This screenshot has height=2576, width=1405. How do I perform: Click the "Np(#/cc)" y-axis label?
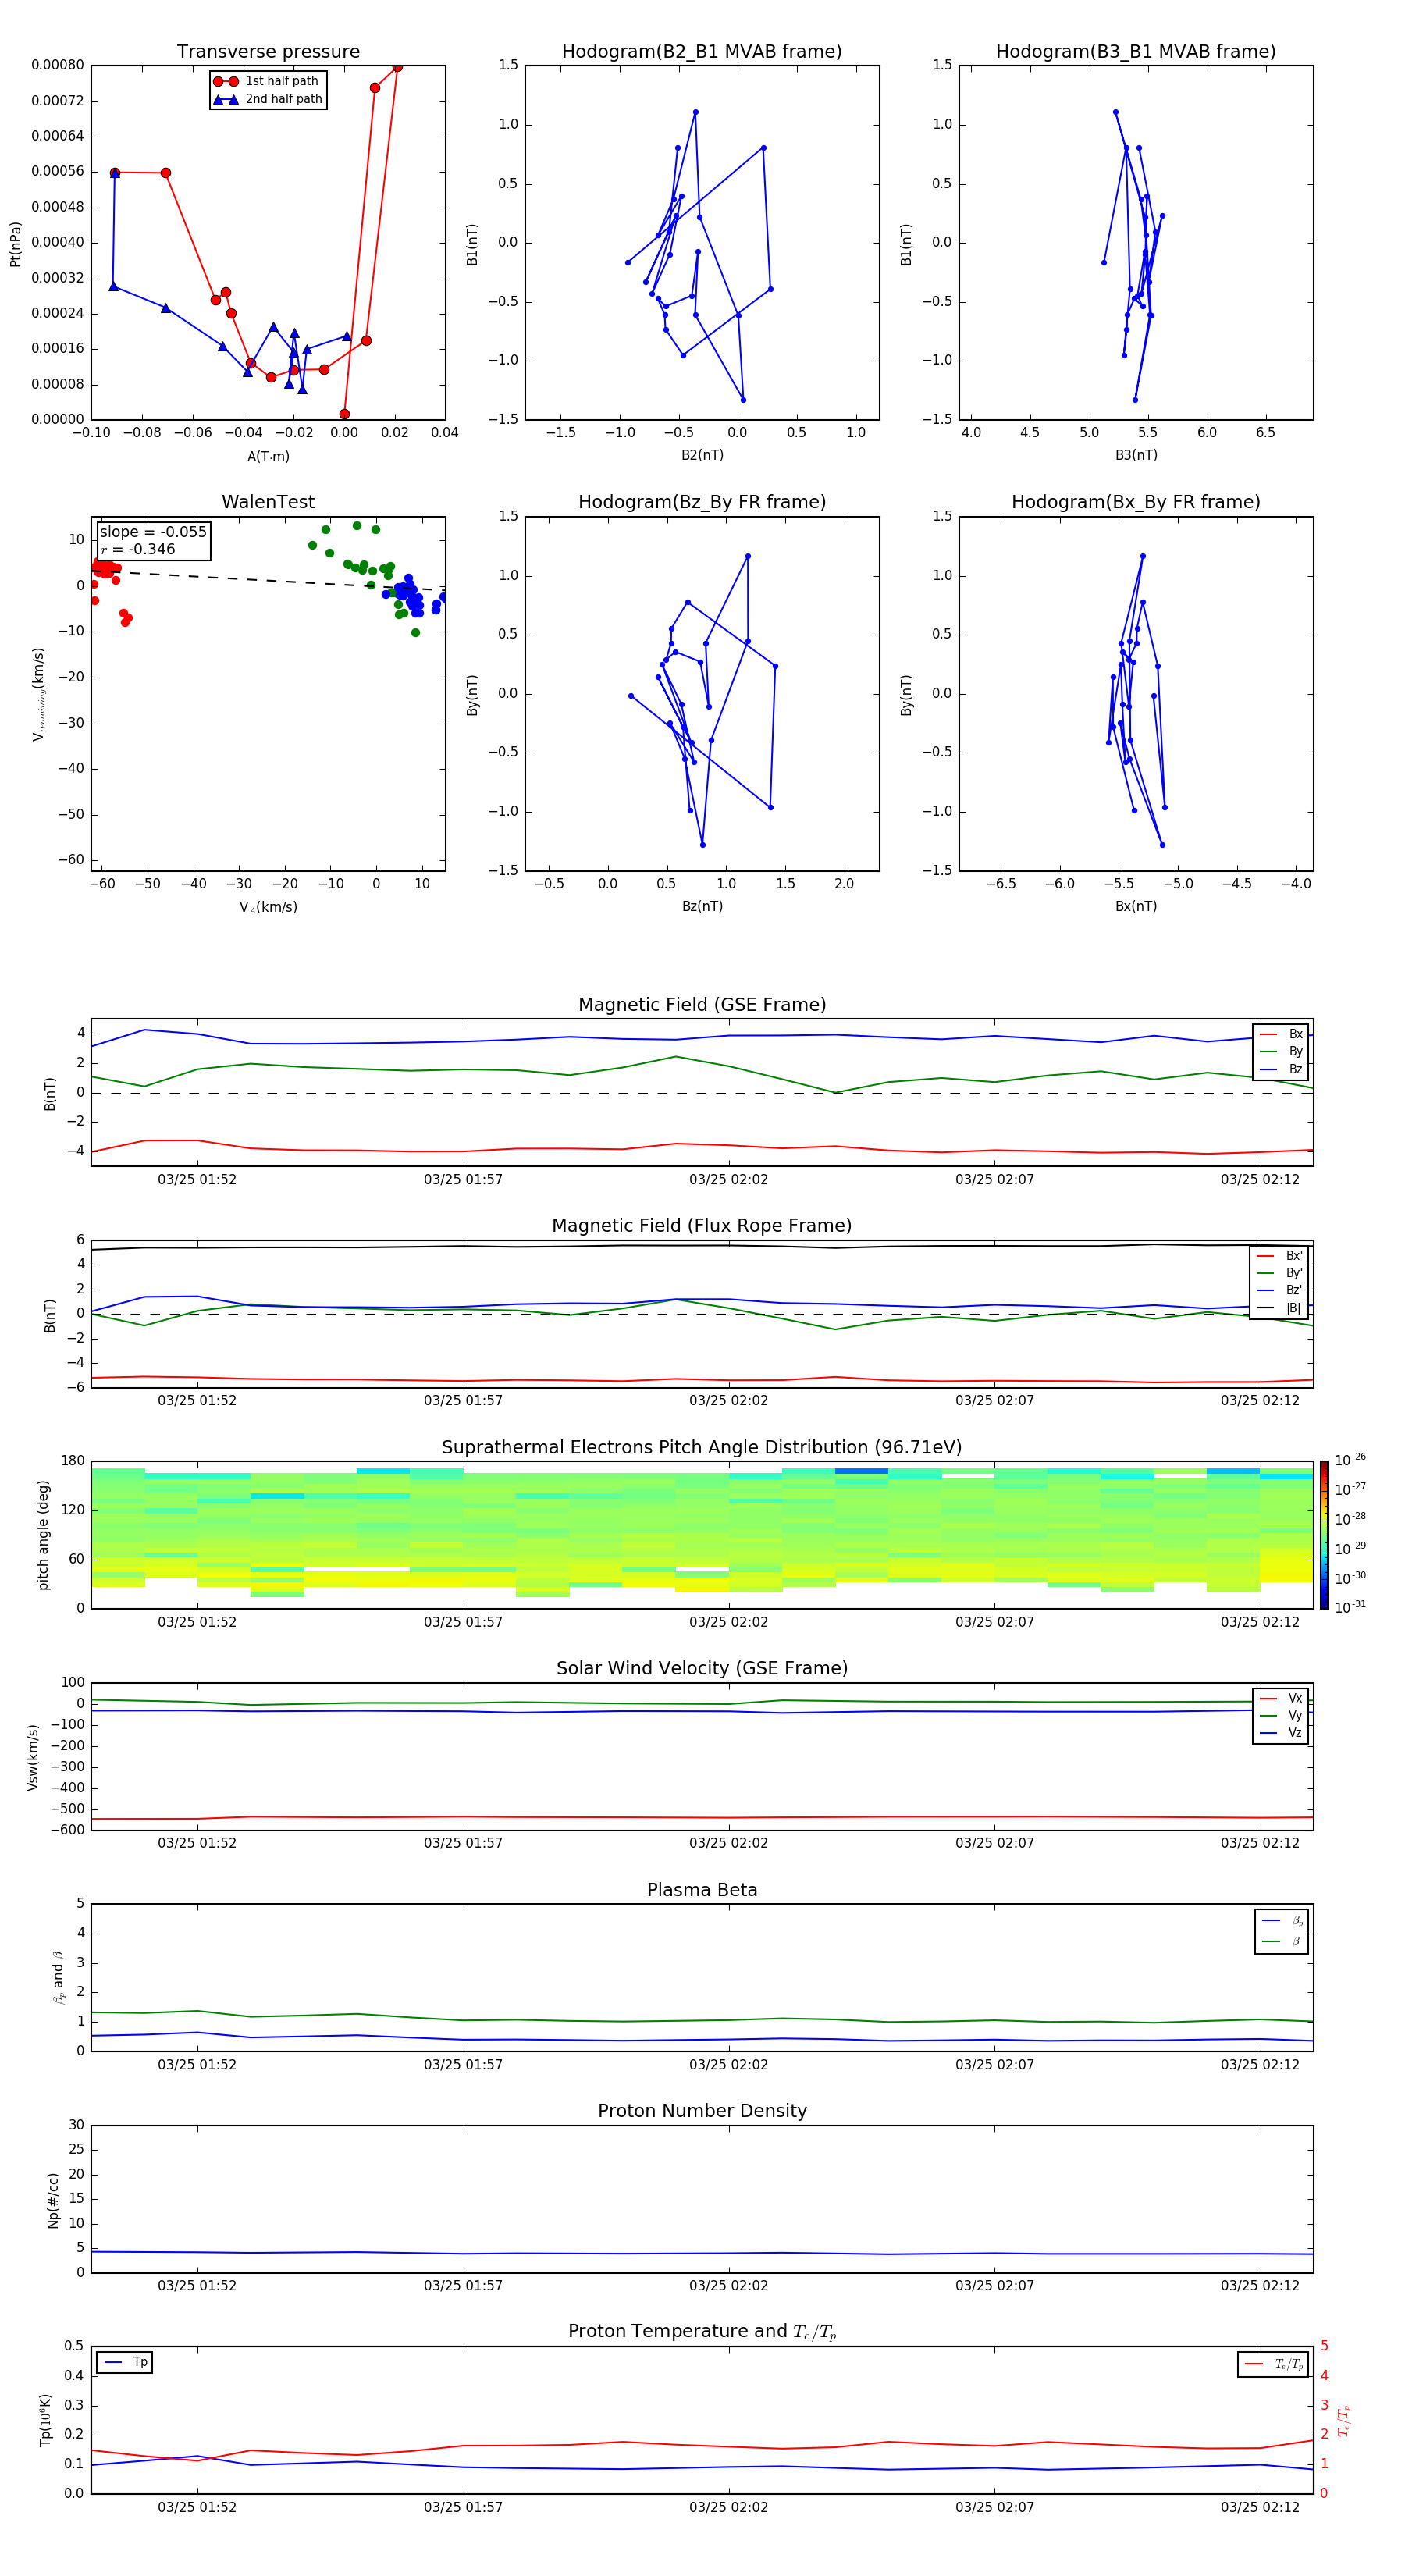pos(53,2200)
